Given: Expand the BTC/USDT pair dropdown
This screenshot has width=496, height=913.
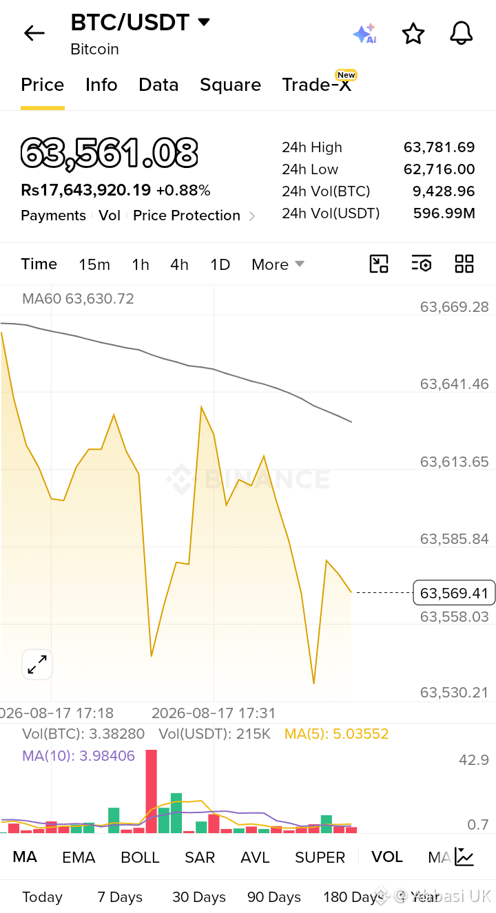Looking at the screenshot, I should [204, 22].
